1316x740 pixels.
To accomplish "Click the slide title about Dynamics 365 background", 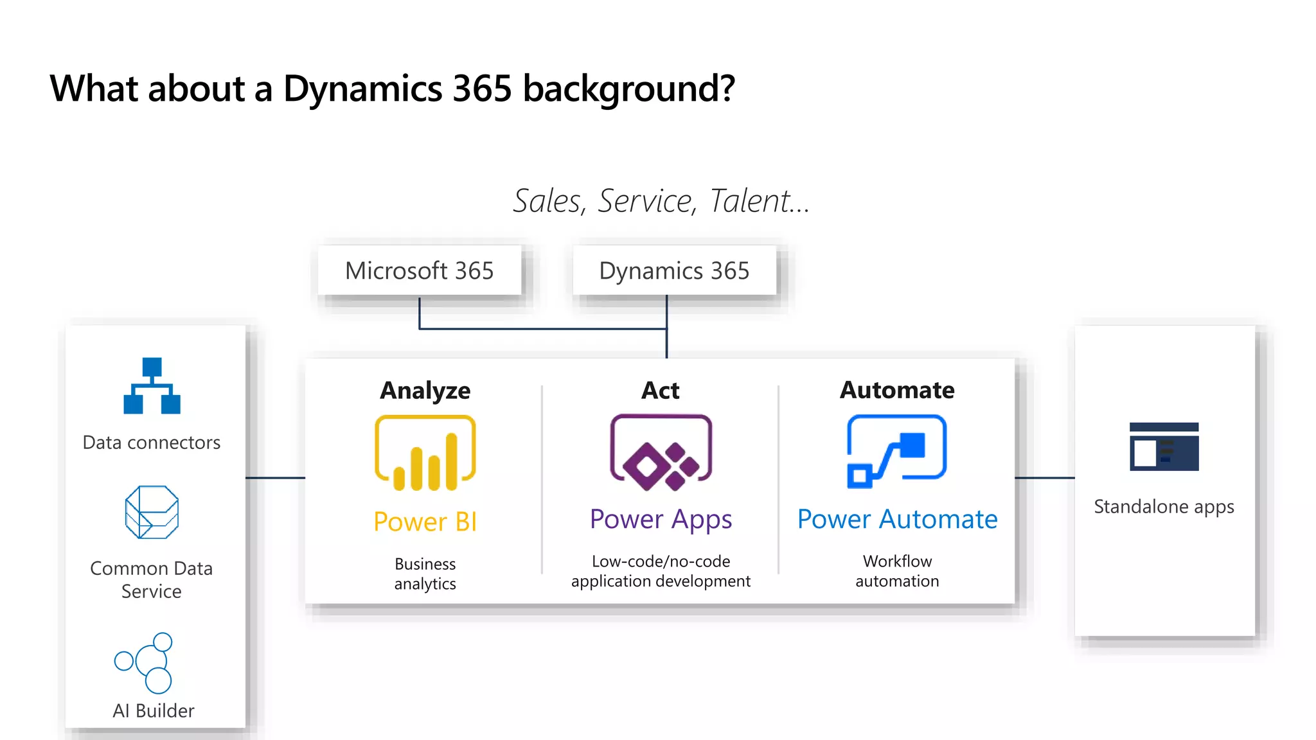I will [392, 88].
